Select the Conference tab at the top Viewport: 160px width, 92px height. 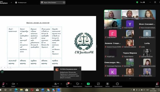[21, 3]
